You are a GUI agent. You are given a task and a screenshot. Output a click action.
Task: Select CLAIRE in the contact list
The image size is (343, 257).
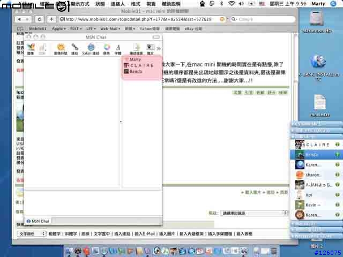(317, 145)
